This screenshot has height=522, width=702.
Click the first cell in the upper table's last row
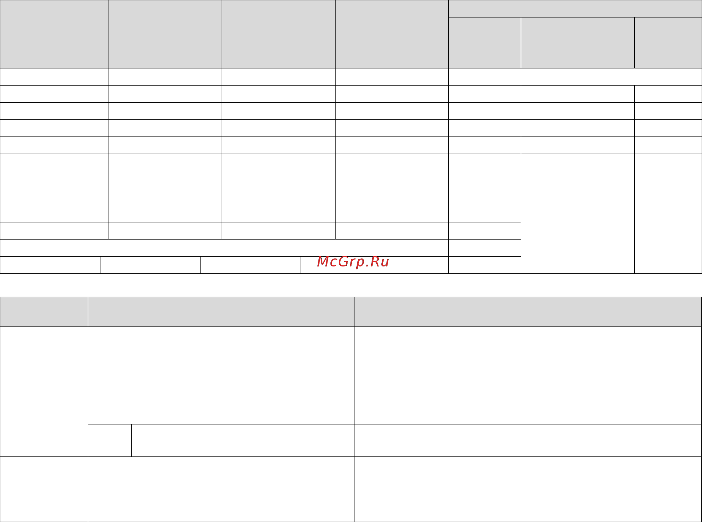pos(50,265)
